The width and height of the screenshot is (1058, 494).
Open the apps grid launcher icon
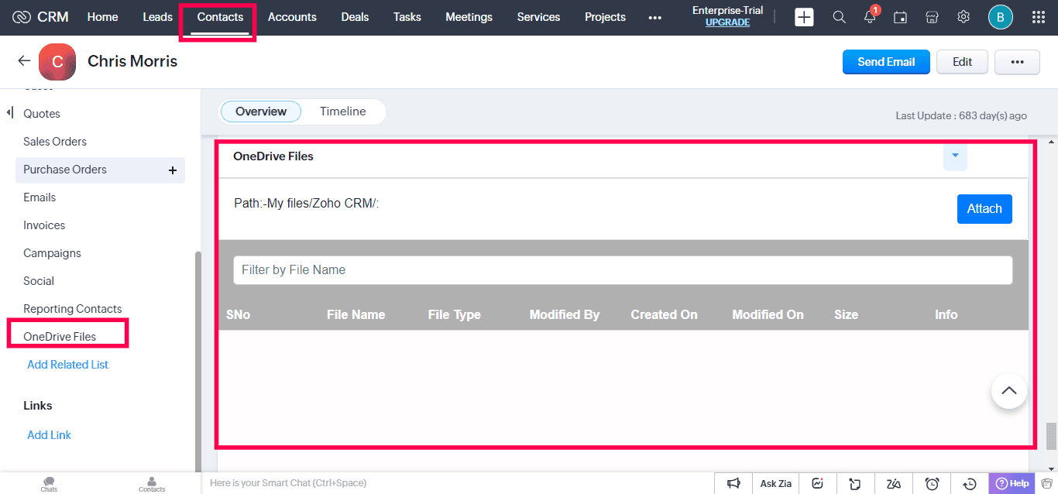pyautogui.click(x=1039, y=17)
